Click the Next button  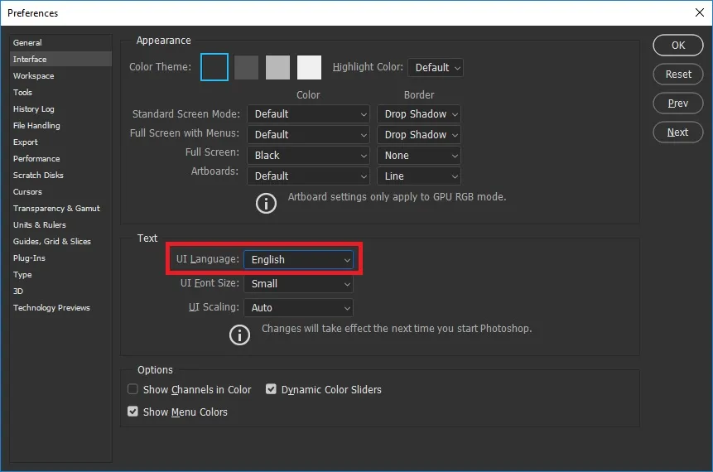(x=678, y=132)
